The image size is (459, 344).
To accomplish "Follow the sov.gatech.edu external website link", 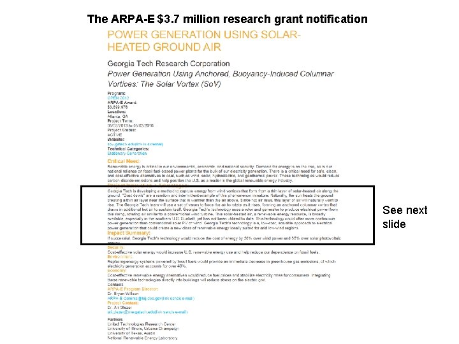I will 135,144.
